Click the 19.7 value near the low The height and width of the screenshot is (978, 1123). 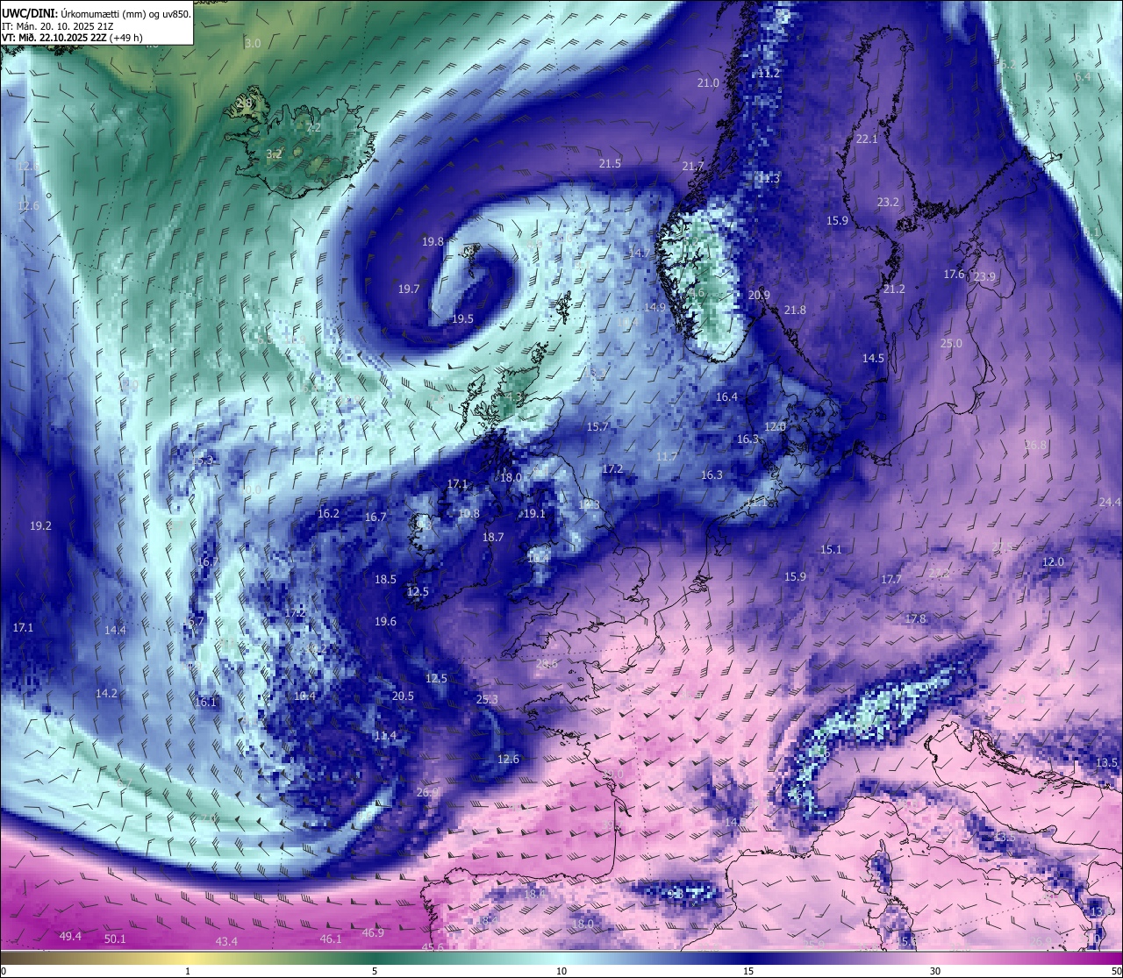[409, 289]
